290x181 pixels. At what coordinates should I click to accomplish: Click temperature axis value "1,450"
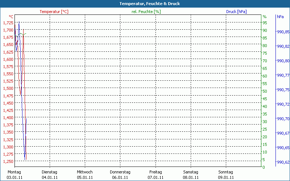8,103
